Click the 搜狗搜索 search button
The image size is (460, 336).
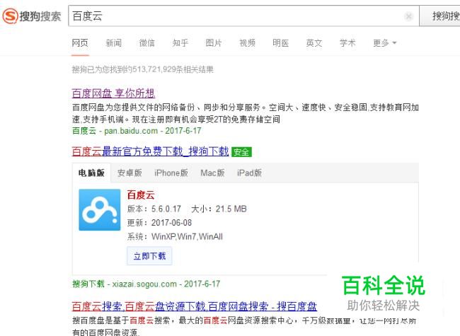[x=440, y=16]
